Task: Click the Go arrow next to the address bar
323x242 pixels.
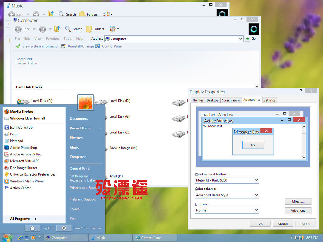Action: (x=247, y=39)
